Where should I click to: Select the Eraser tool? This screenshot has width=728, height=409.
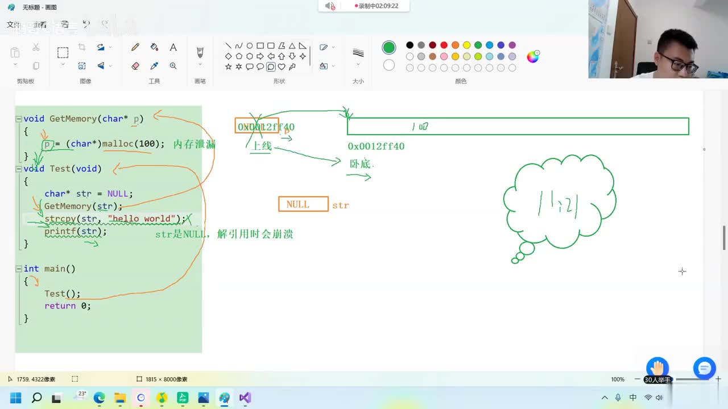135,66
